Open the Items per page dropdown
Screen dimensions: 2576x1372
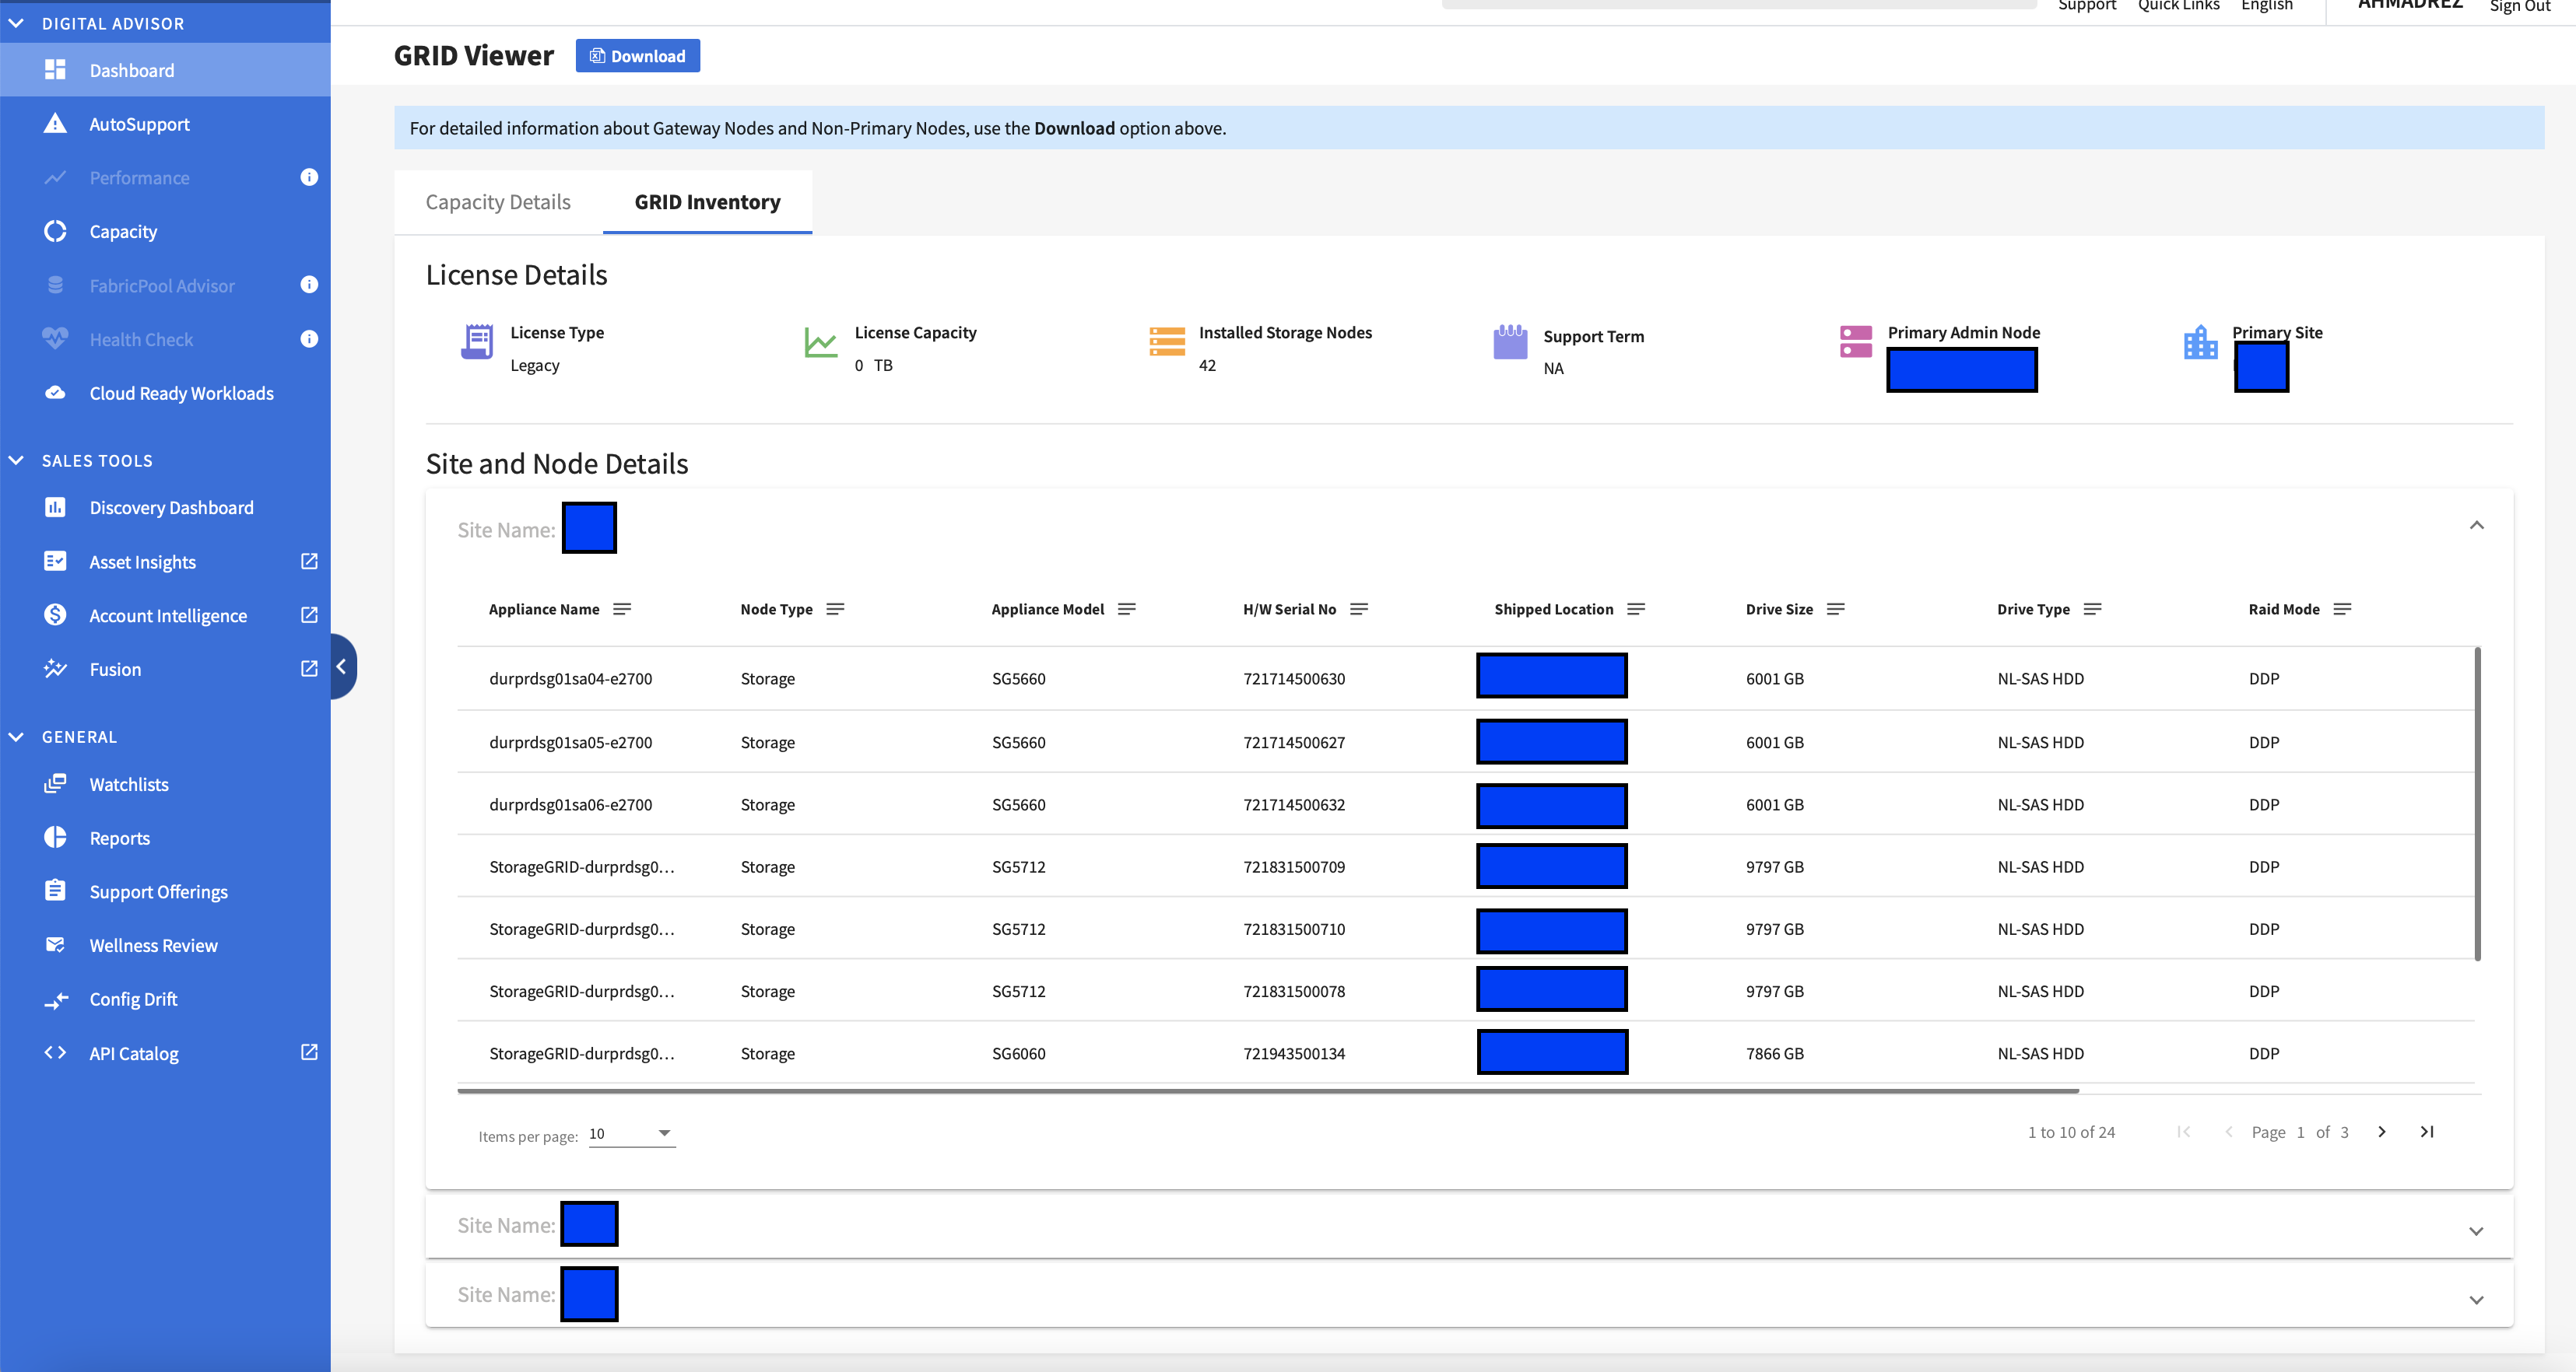632,1133
